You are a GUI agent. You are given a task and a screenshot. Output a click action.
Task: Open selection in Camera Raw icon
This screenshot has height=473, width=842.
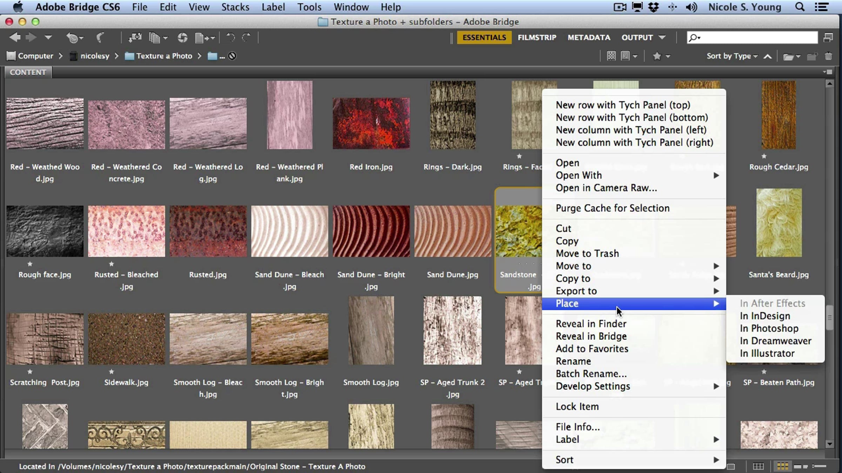pos(182,37)
